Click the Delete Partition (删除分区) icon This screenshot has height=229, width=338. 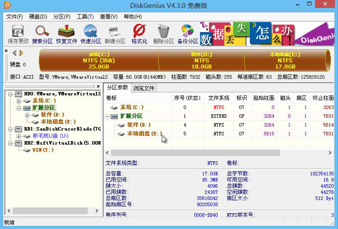(163, 34)
